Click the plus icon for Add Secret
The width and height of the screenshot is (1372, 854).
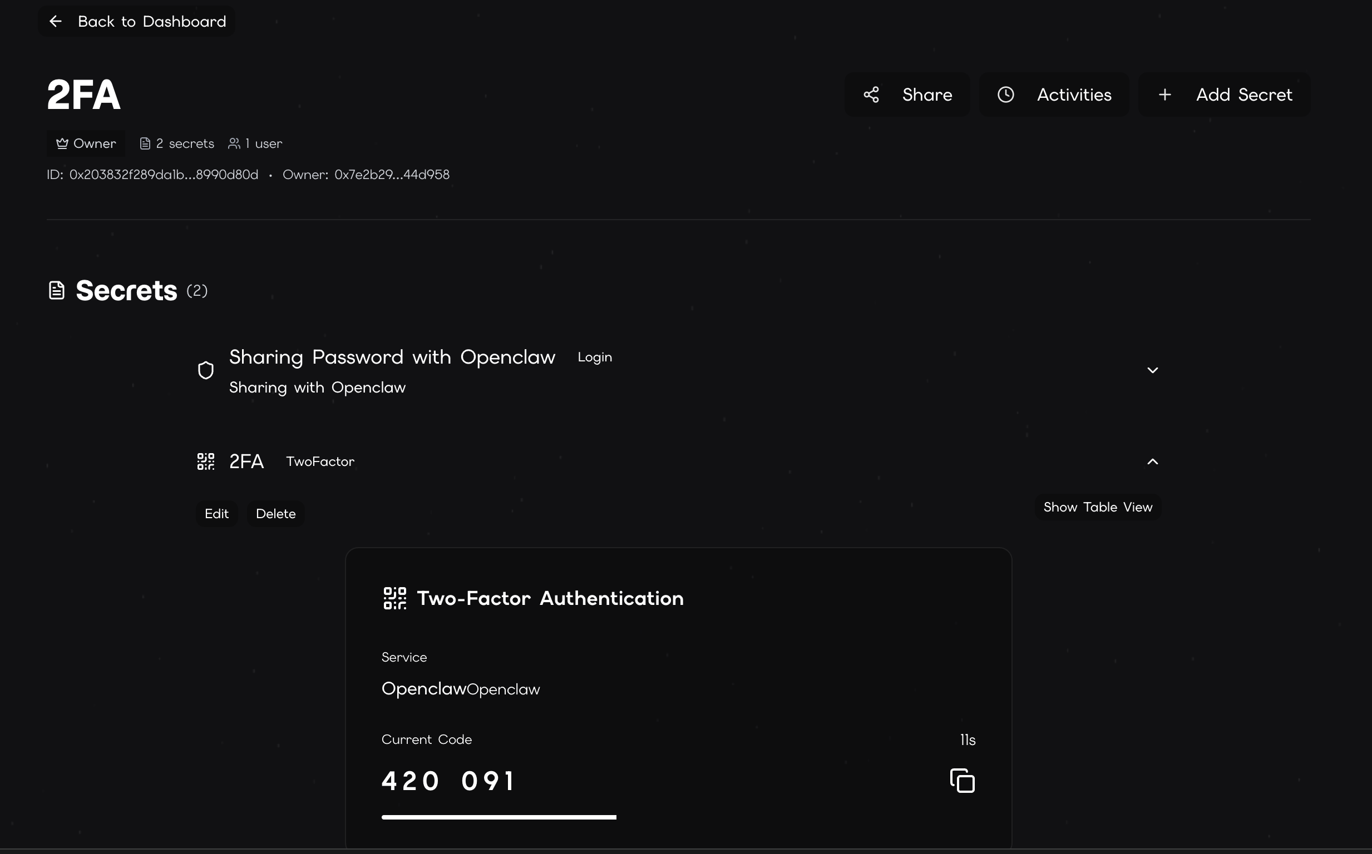(x=1164, y=95)
